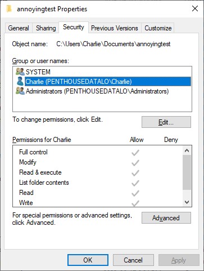
Task: Go to the Previous Versions tab
Action: pos(115,28)
